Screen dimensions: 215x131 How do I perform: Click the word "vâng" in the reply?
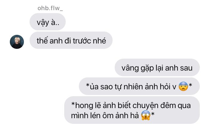[130, 68]
